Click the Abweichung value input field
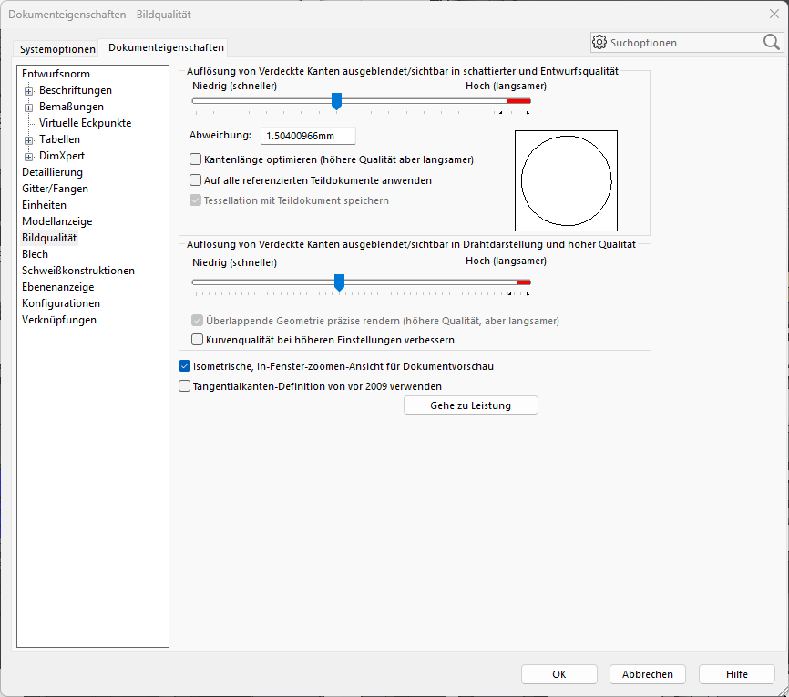The height and width of the screenshot is (697, 789). coord(307,136)
